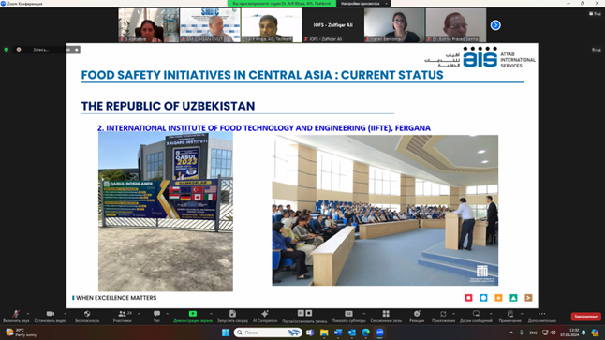
Task: Open Windows Start menu
Action: point(226,333)
